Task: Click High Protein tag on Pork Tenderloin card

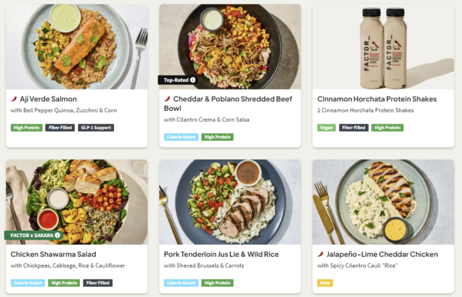Action: [217, 282]
